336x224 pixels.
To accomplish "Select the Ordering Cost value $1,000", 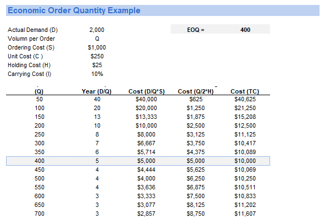I will (97, 47).
